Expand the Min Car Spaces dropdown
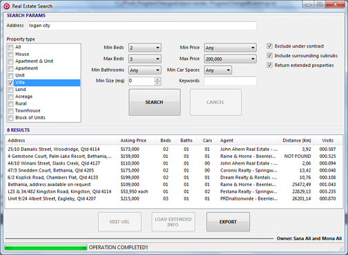Screen dimensions: 348x255 217,70
